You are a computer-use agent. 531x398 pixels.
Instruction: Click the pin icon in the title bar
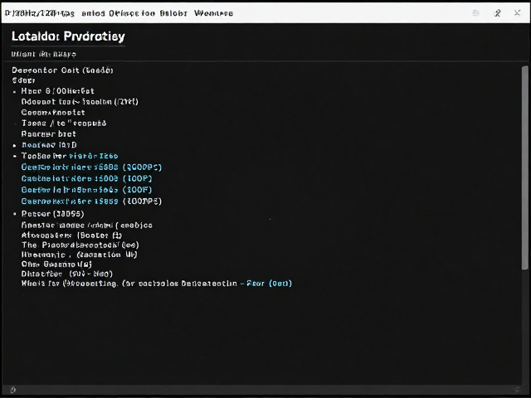tap(498, 13)
